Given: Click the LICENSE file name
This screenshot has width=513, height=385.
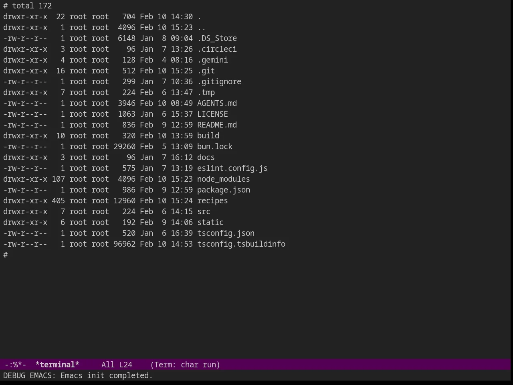Looking at the screenshot, I should tap(212, 114).
